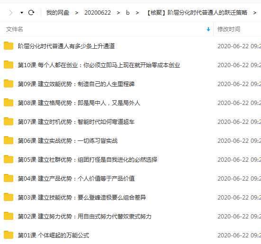Select folder icon for 第08课 建立格局优势
This screenshot has height=244, width=261.
(9, 103)
